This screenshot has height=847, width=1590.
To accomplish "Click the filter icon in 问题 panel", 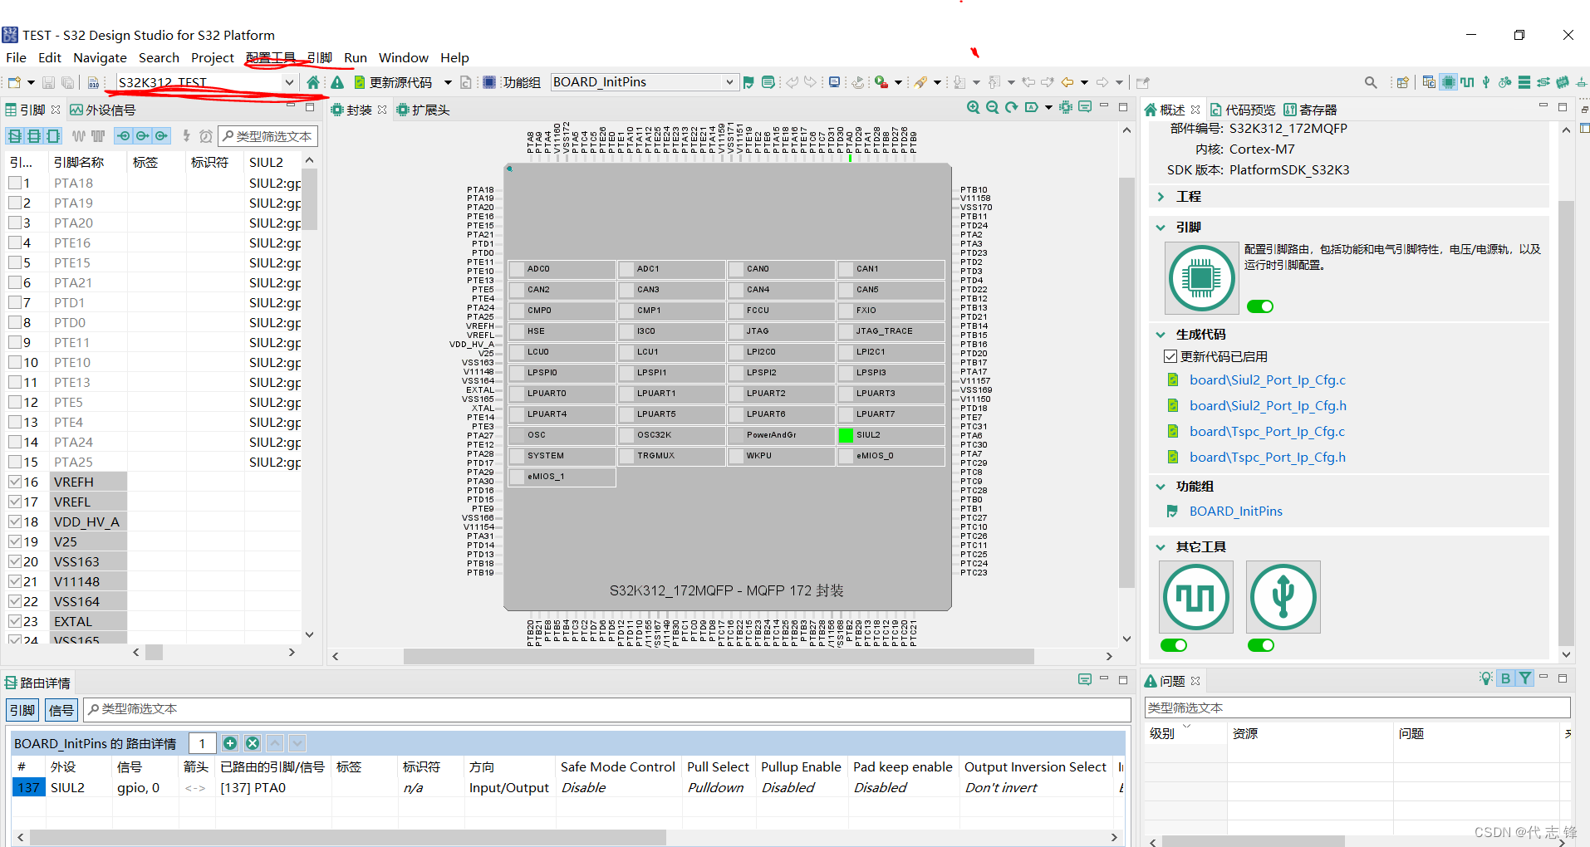I will pos(1525,678).
